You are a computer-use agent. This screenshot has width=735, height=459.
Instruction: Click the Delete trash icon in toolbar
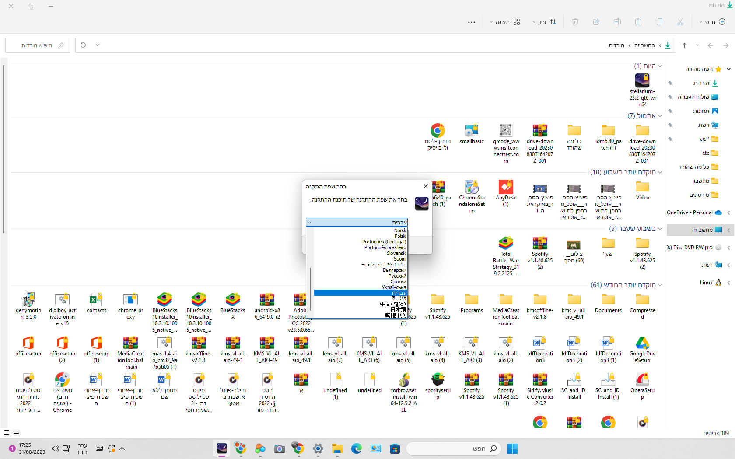pyautogui.click(x=575, y=22)
